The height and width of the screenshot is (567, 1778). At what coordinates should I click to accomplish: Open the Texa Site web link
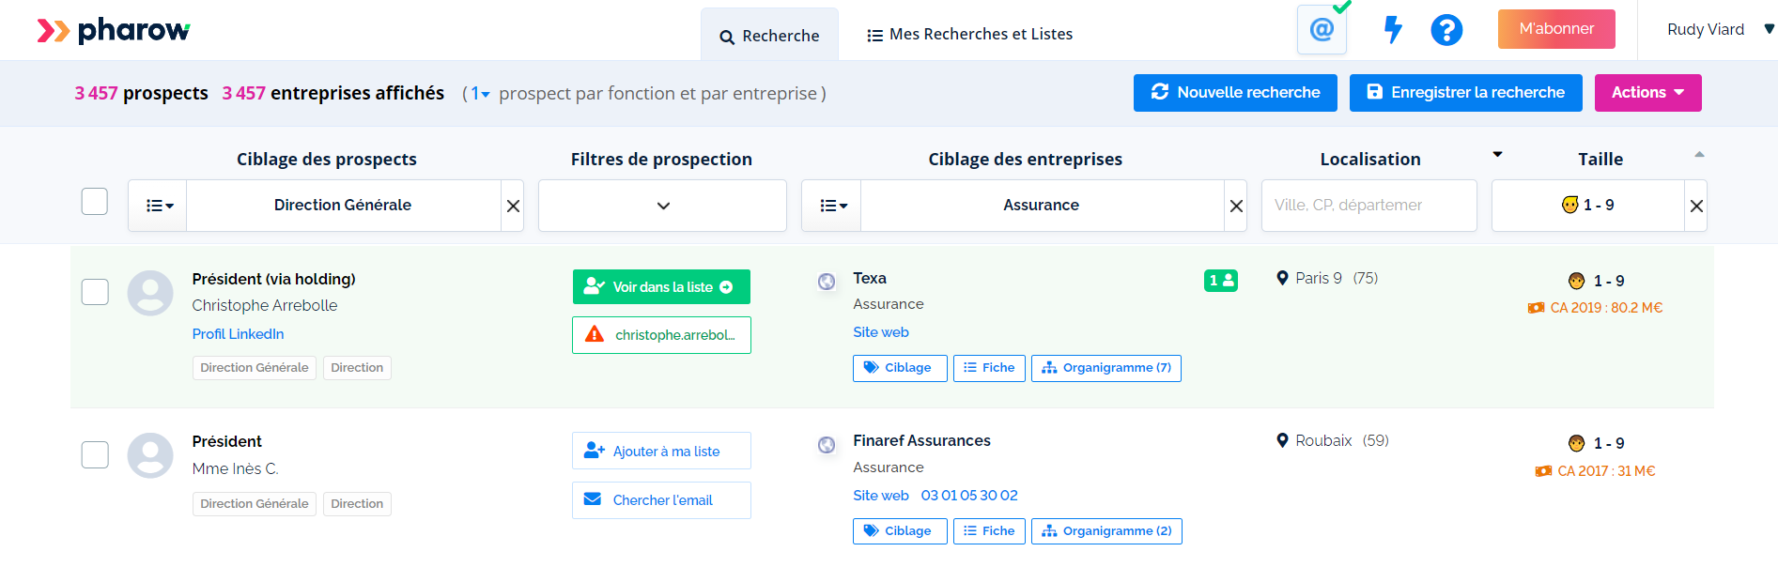(881, 332)
